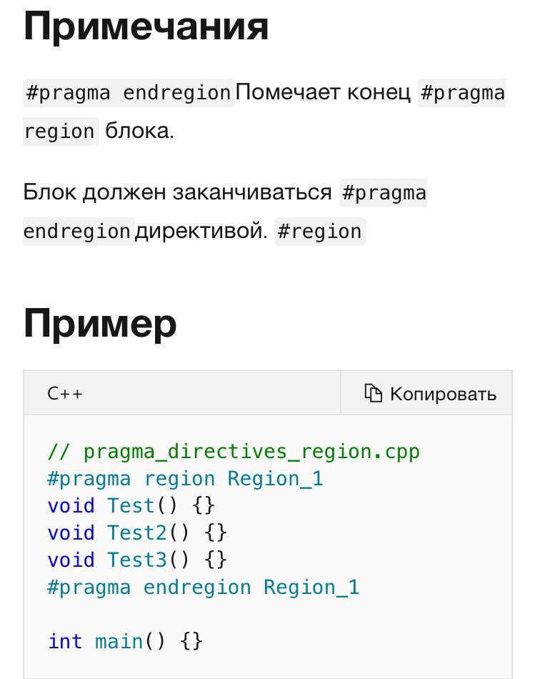Image resolution: width=535 pixels, height=679 pixels.
Task: Click the "Помечает конец" text
Action: pyautogui.click(x=323, y=93)
